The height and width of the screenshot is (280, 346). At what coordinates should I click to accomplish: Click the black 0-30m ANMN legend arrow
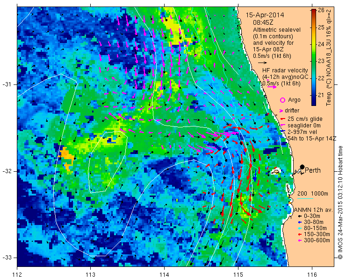click(300, 216)
